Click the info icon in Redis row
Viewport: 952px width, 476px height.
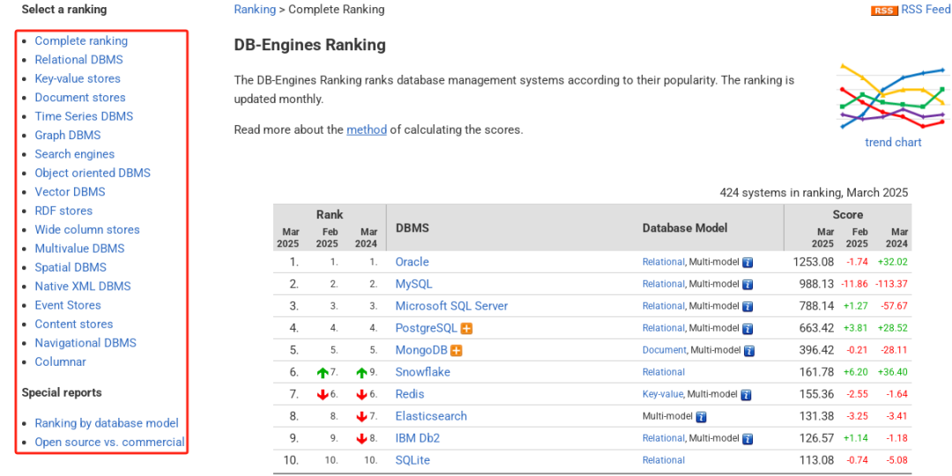click(x=747, y=395)
